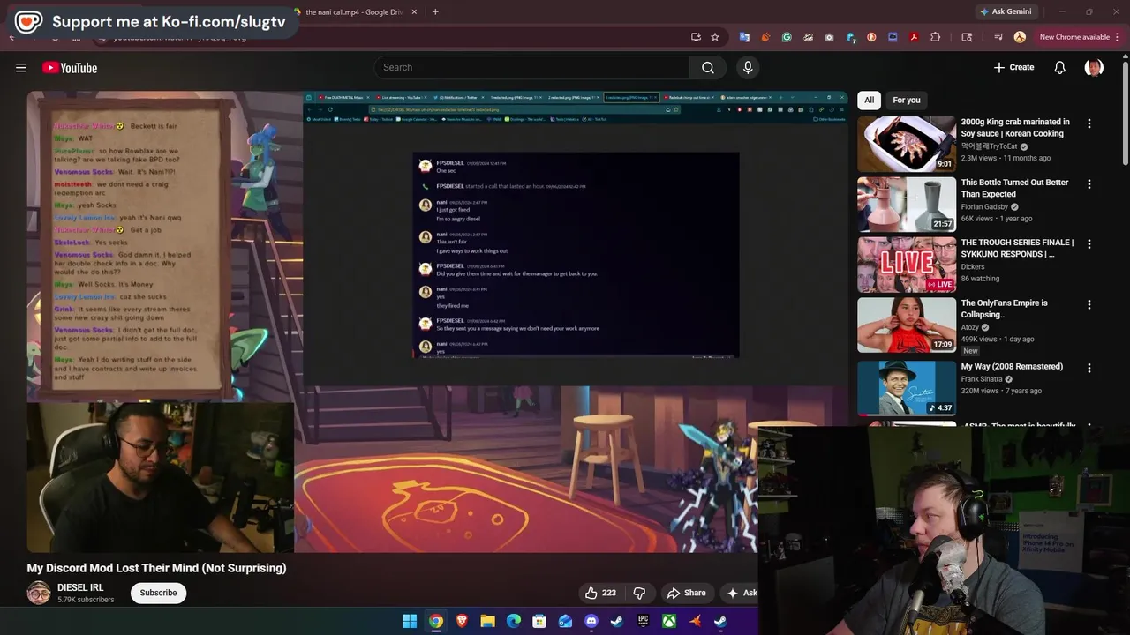
Task: Open Chrome's three-dot menu
Action: (1117, 37)
